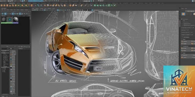
Task: Click the diamond outline selection icon in the toolkit
Action: point(191,14)
